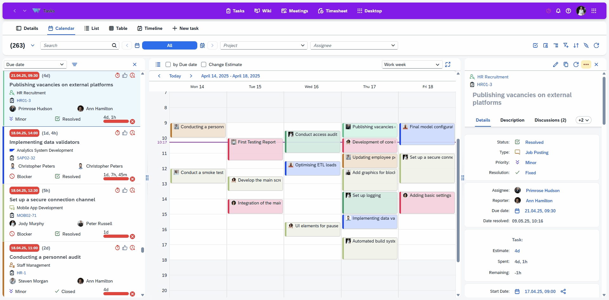Screen dimensions: 609x300
Task: Switch to the Timeline view tab
Action: 150,28
